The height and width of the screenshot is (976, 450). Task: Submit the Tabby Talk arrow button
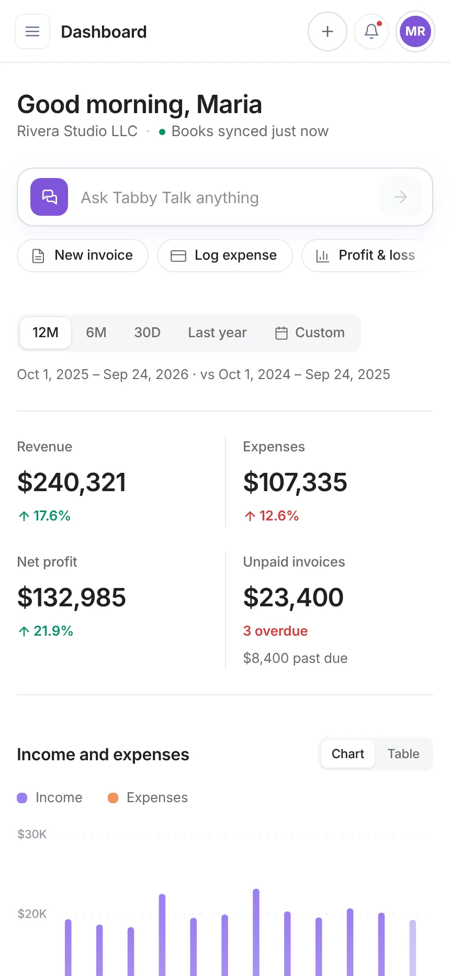pos(401,197)
